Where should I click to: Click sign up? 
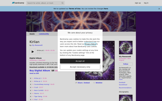pyautogui.click(x=138, y=3)
